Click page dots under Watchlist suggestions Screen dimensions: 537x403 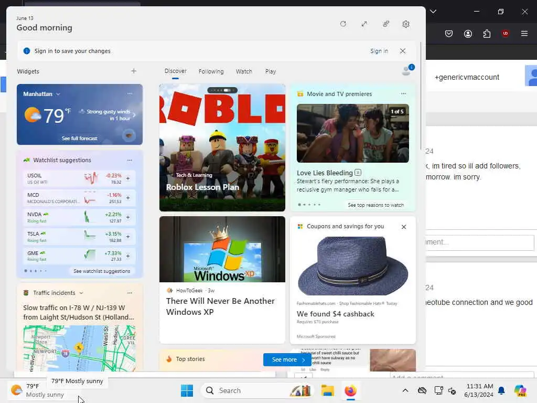35,271
